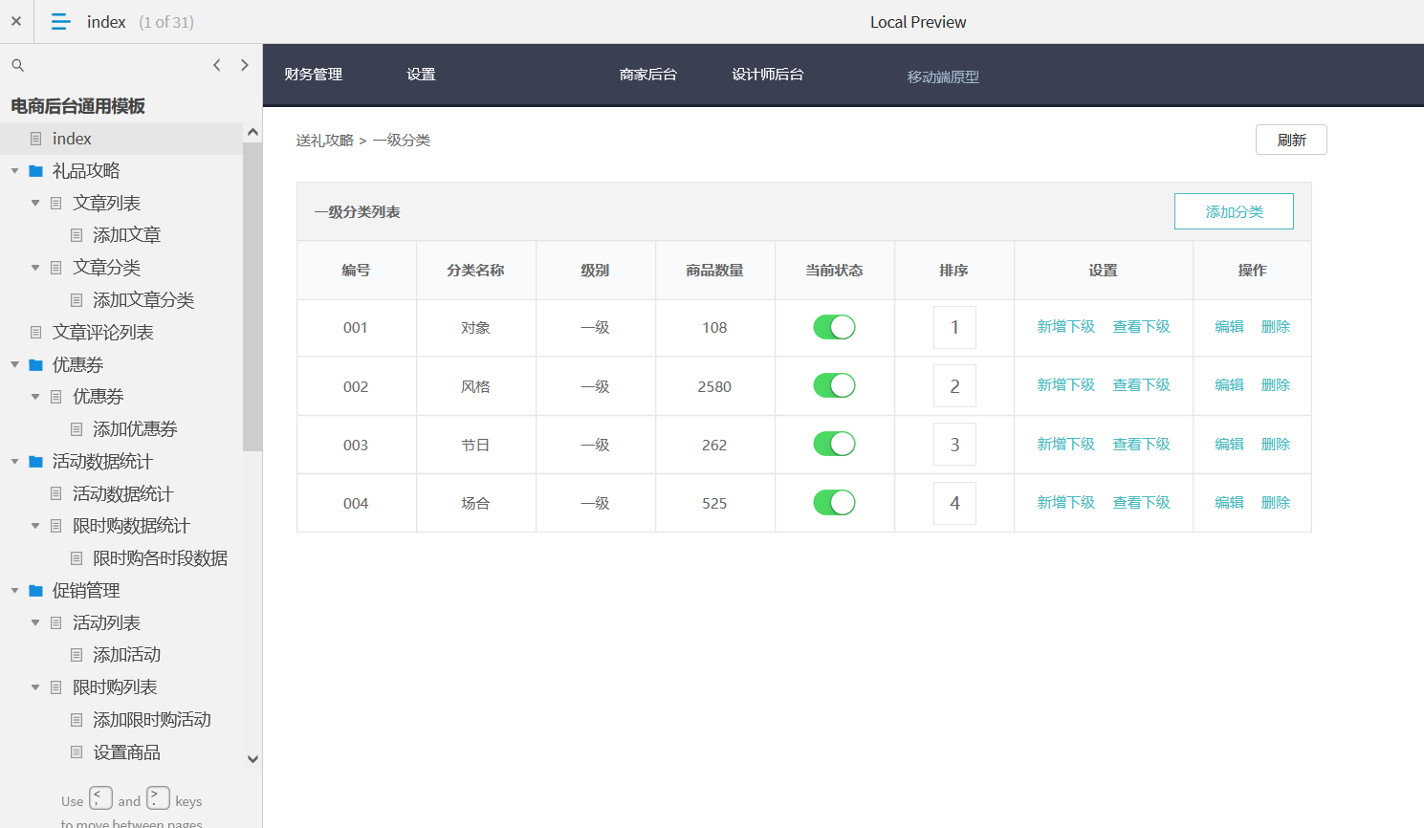The height and width of the screenshot is (828, 1424).
Task: Go to next page with right chevron
Action: point(245,65)
